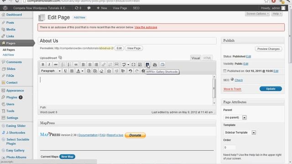This screenshot has height=164, width=292.
Task: Select text color button
Action: 78,71
